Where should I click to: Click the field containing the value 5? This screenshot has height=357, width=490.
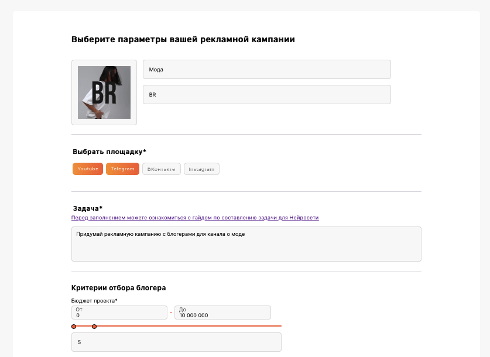(x=176, y=342)
